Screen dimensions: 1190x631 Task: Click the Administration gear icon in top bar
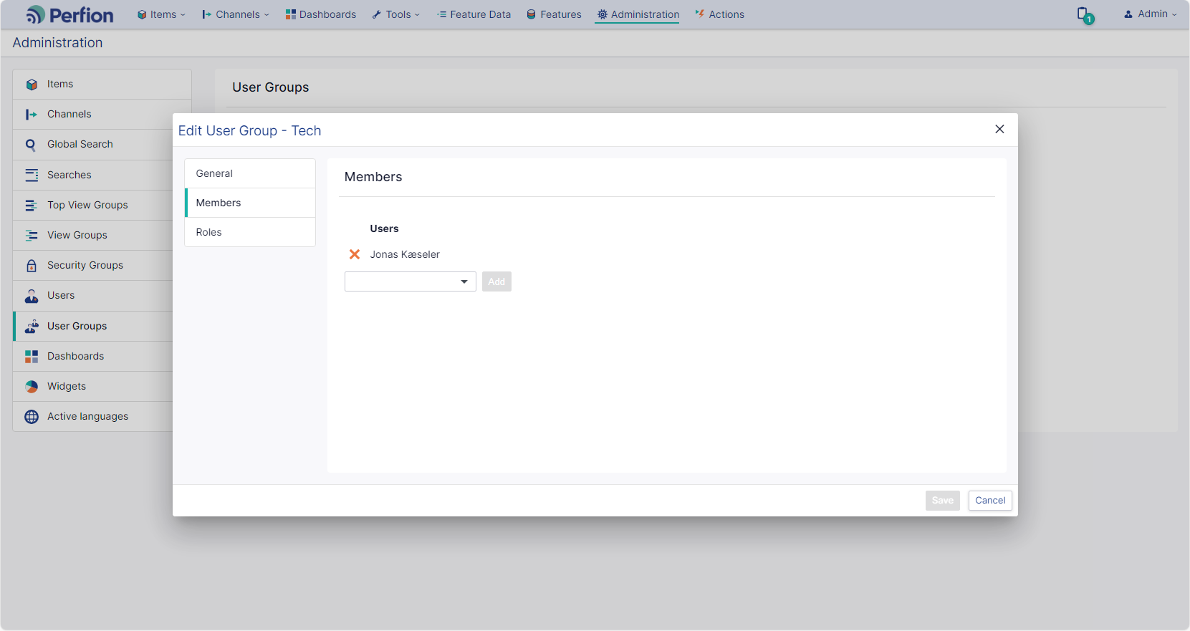coord(603,14)
